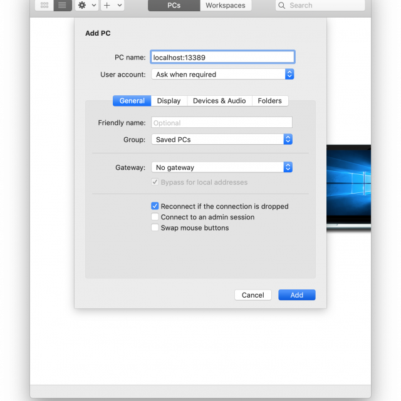Open the gear settings menu
The image size is (401, 401).
[x=82, y=5]
